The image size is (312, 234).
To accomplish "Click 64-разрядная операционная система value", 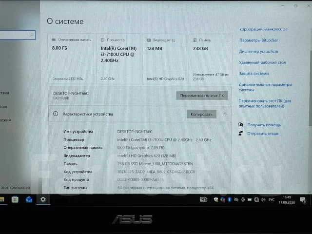I will 165,188.
